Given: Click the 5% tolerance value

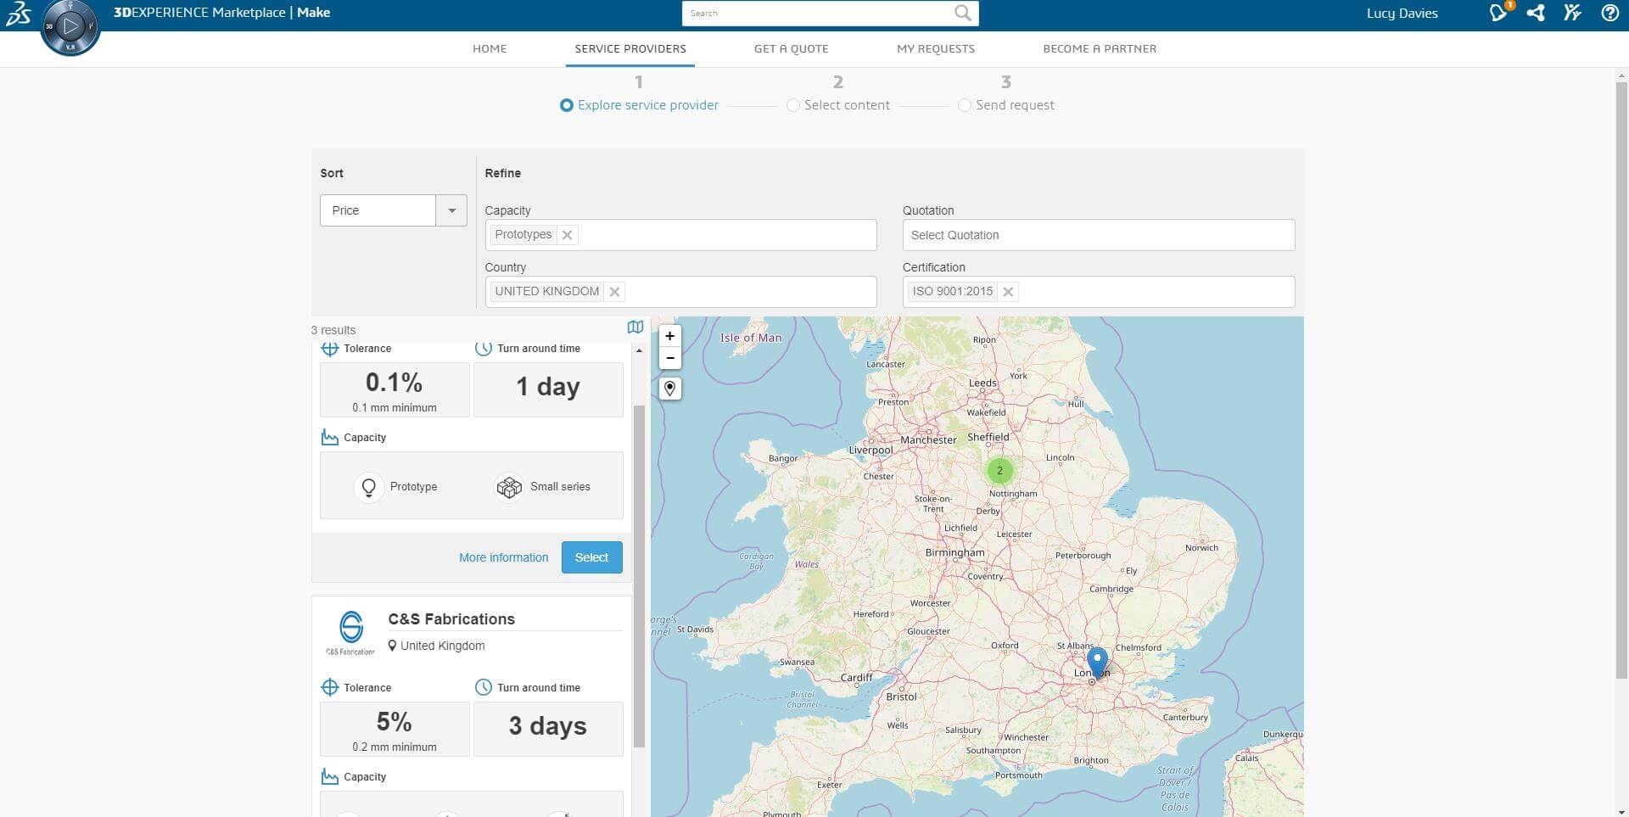Looking at the screenshot, I should click(x=395, y=722).
